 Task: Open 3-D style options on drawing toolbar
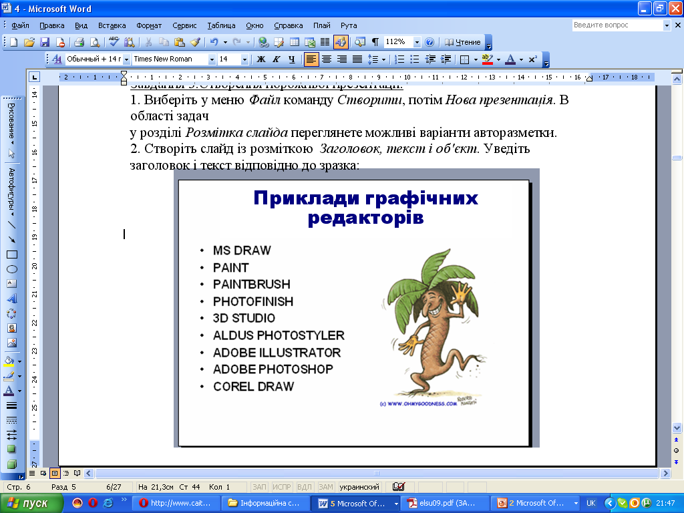[12, 464]
